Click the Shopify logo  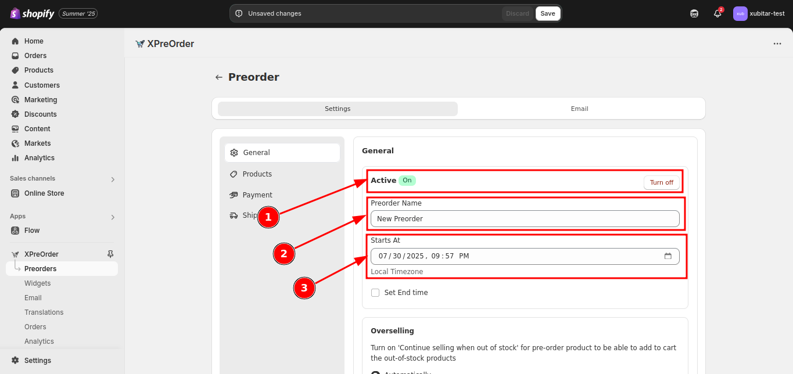coord(33,13)
